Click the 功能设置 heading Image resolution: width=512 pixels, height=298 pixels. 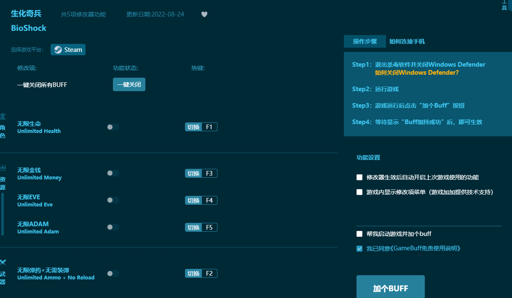pyautogui.click(x=368, y=157)
